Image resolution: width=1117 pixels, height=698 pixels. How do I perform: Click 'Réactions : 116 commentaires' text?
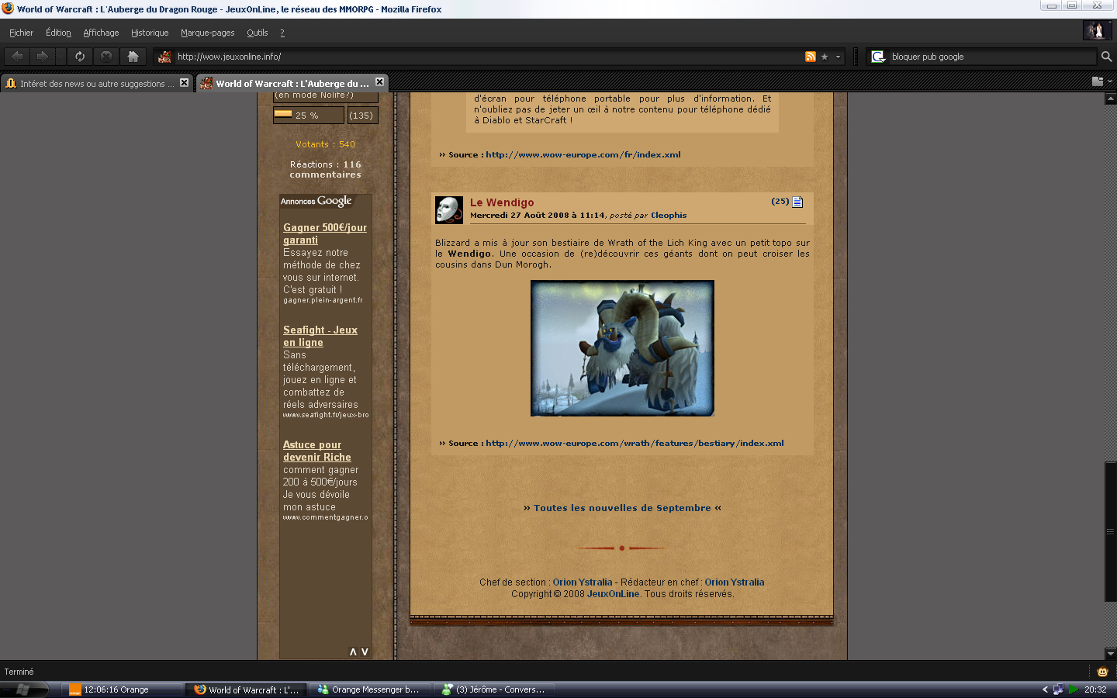point(326,169)
